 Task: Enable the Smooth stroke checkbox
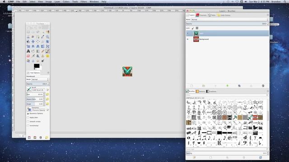click(x=28, y=121)
